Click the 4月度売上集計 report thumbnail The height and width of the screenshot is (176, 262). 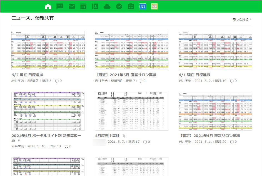click(x=131, y=111)
